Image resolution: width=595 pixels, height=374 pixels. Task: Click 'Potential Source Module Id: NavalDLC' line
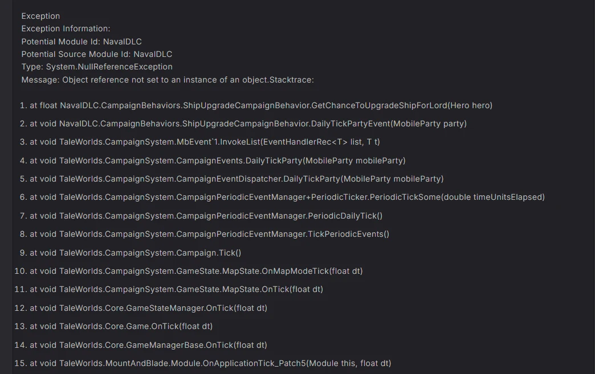(x=97, y=54)
